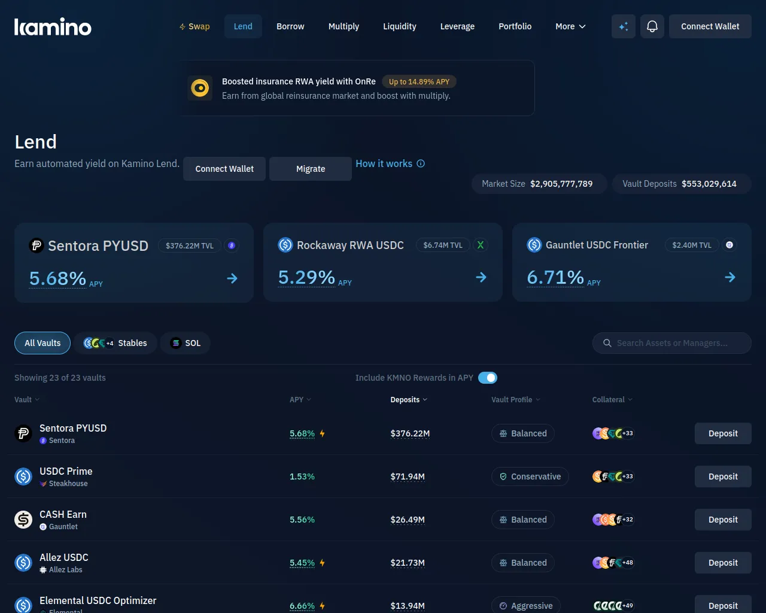This screenshot has height=613, width=766.
Task: Click the Gauntlet manager badge on Frontier card
Action: (x=729, y=245)
